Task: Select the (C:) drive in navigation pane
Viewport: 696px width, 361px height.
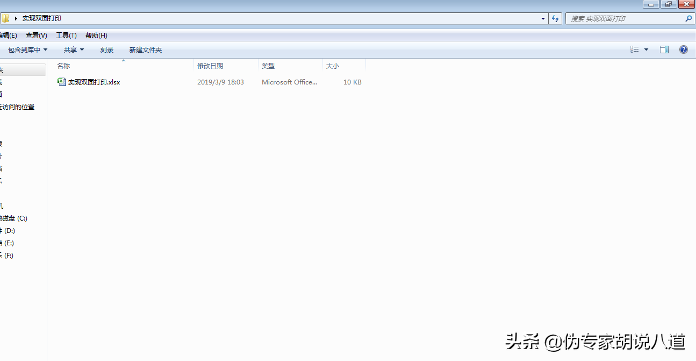Action: [x=13, y=218]
